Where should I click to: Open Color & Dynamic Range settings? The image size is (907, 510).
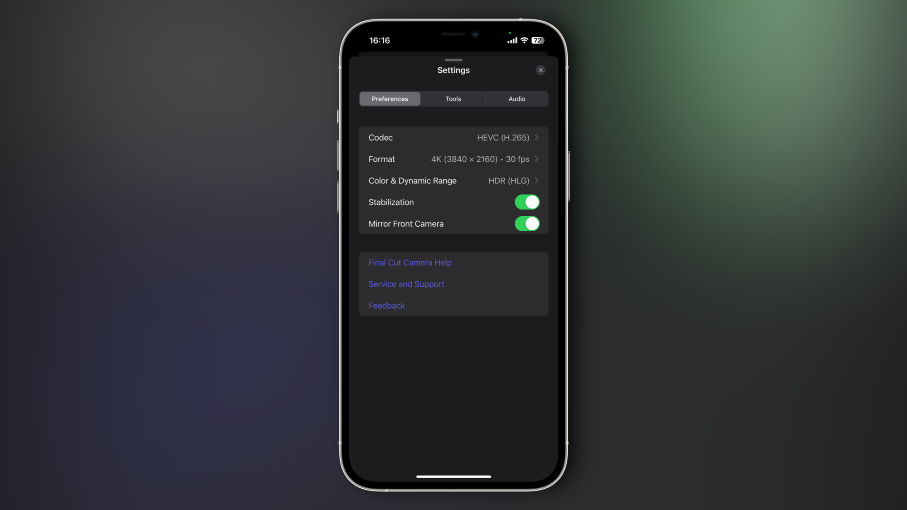click(x=453, y=180)
